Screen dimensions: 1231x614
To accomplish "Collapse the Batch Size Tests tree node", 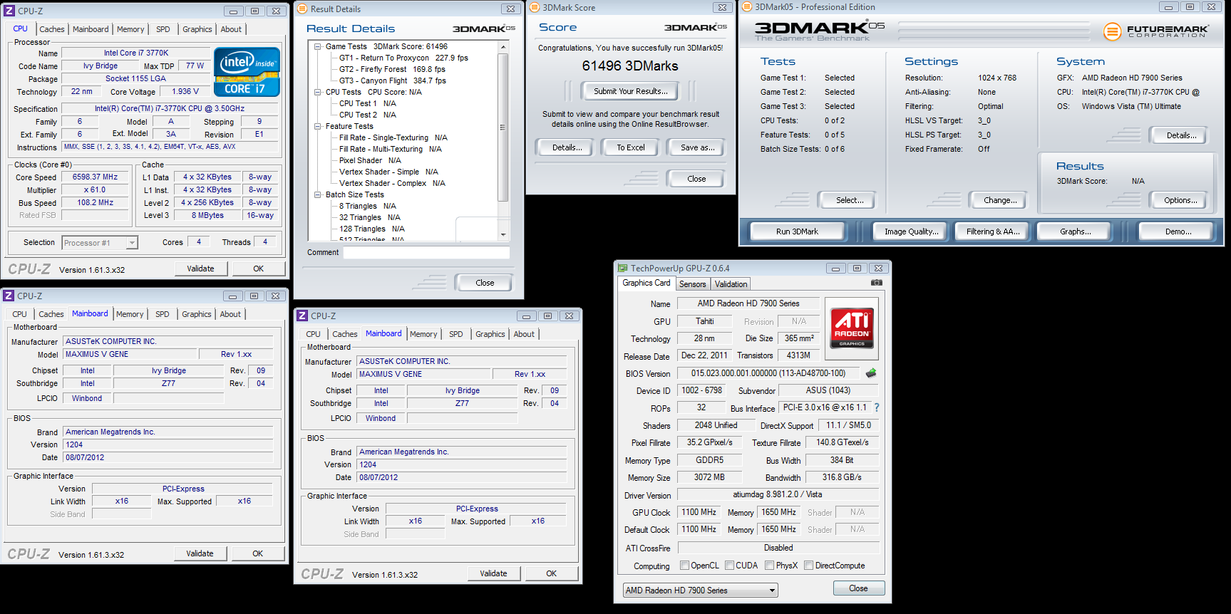I will (318, 194).
